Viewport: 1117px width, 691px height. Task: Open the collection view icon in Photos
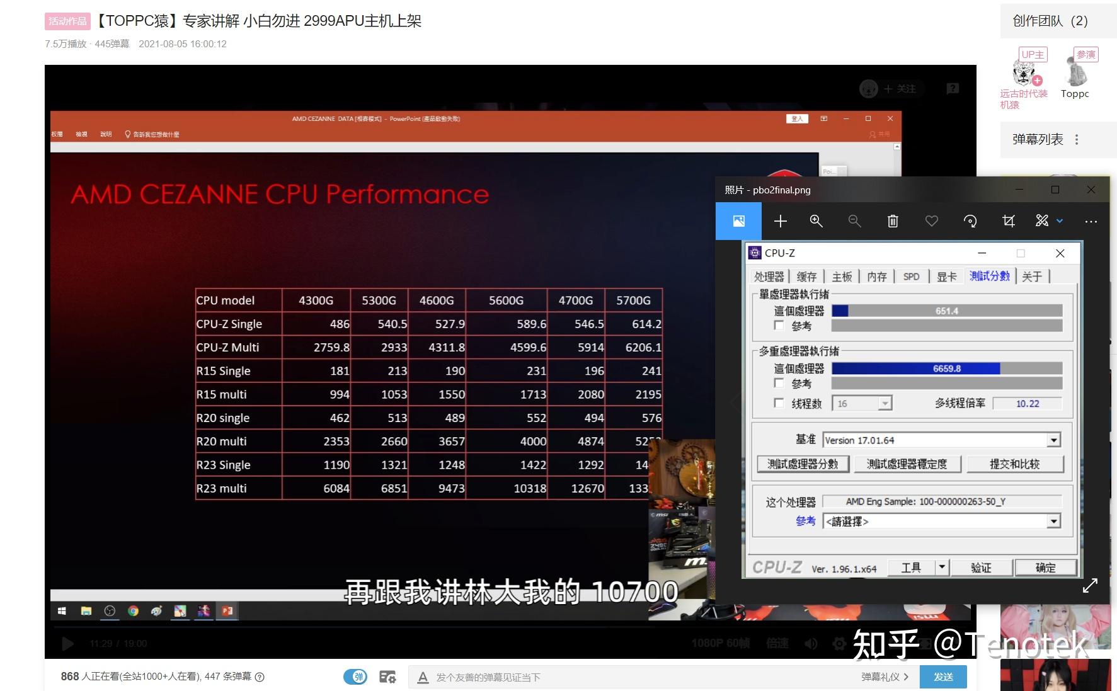[x=738, y=221]
